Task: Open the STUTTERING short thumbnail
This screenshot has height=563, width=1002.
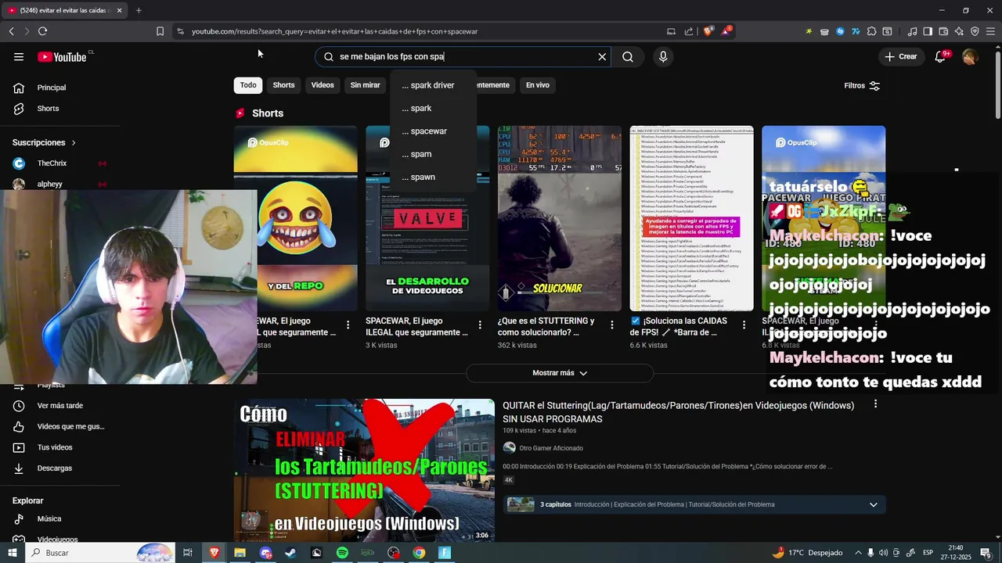Action: [x=560, y=218]
